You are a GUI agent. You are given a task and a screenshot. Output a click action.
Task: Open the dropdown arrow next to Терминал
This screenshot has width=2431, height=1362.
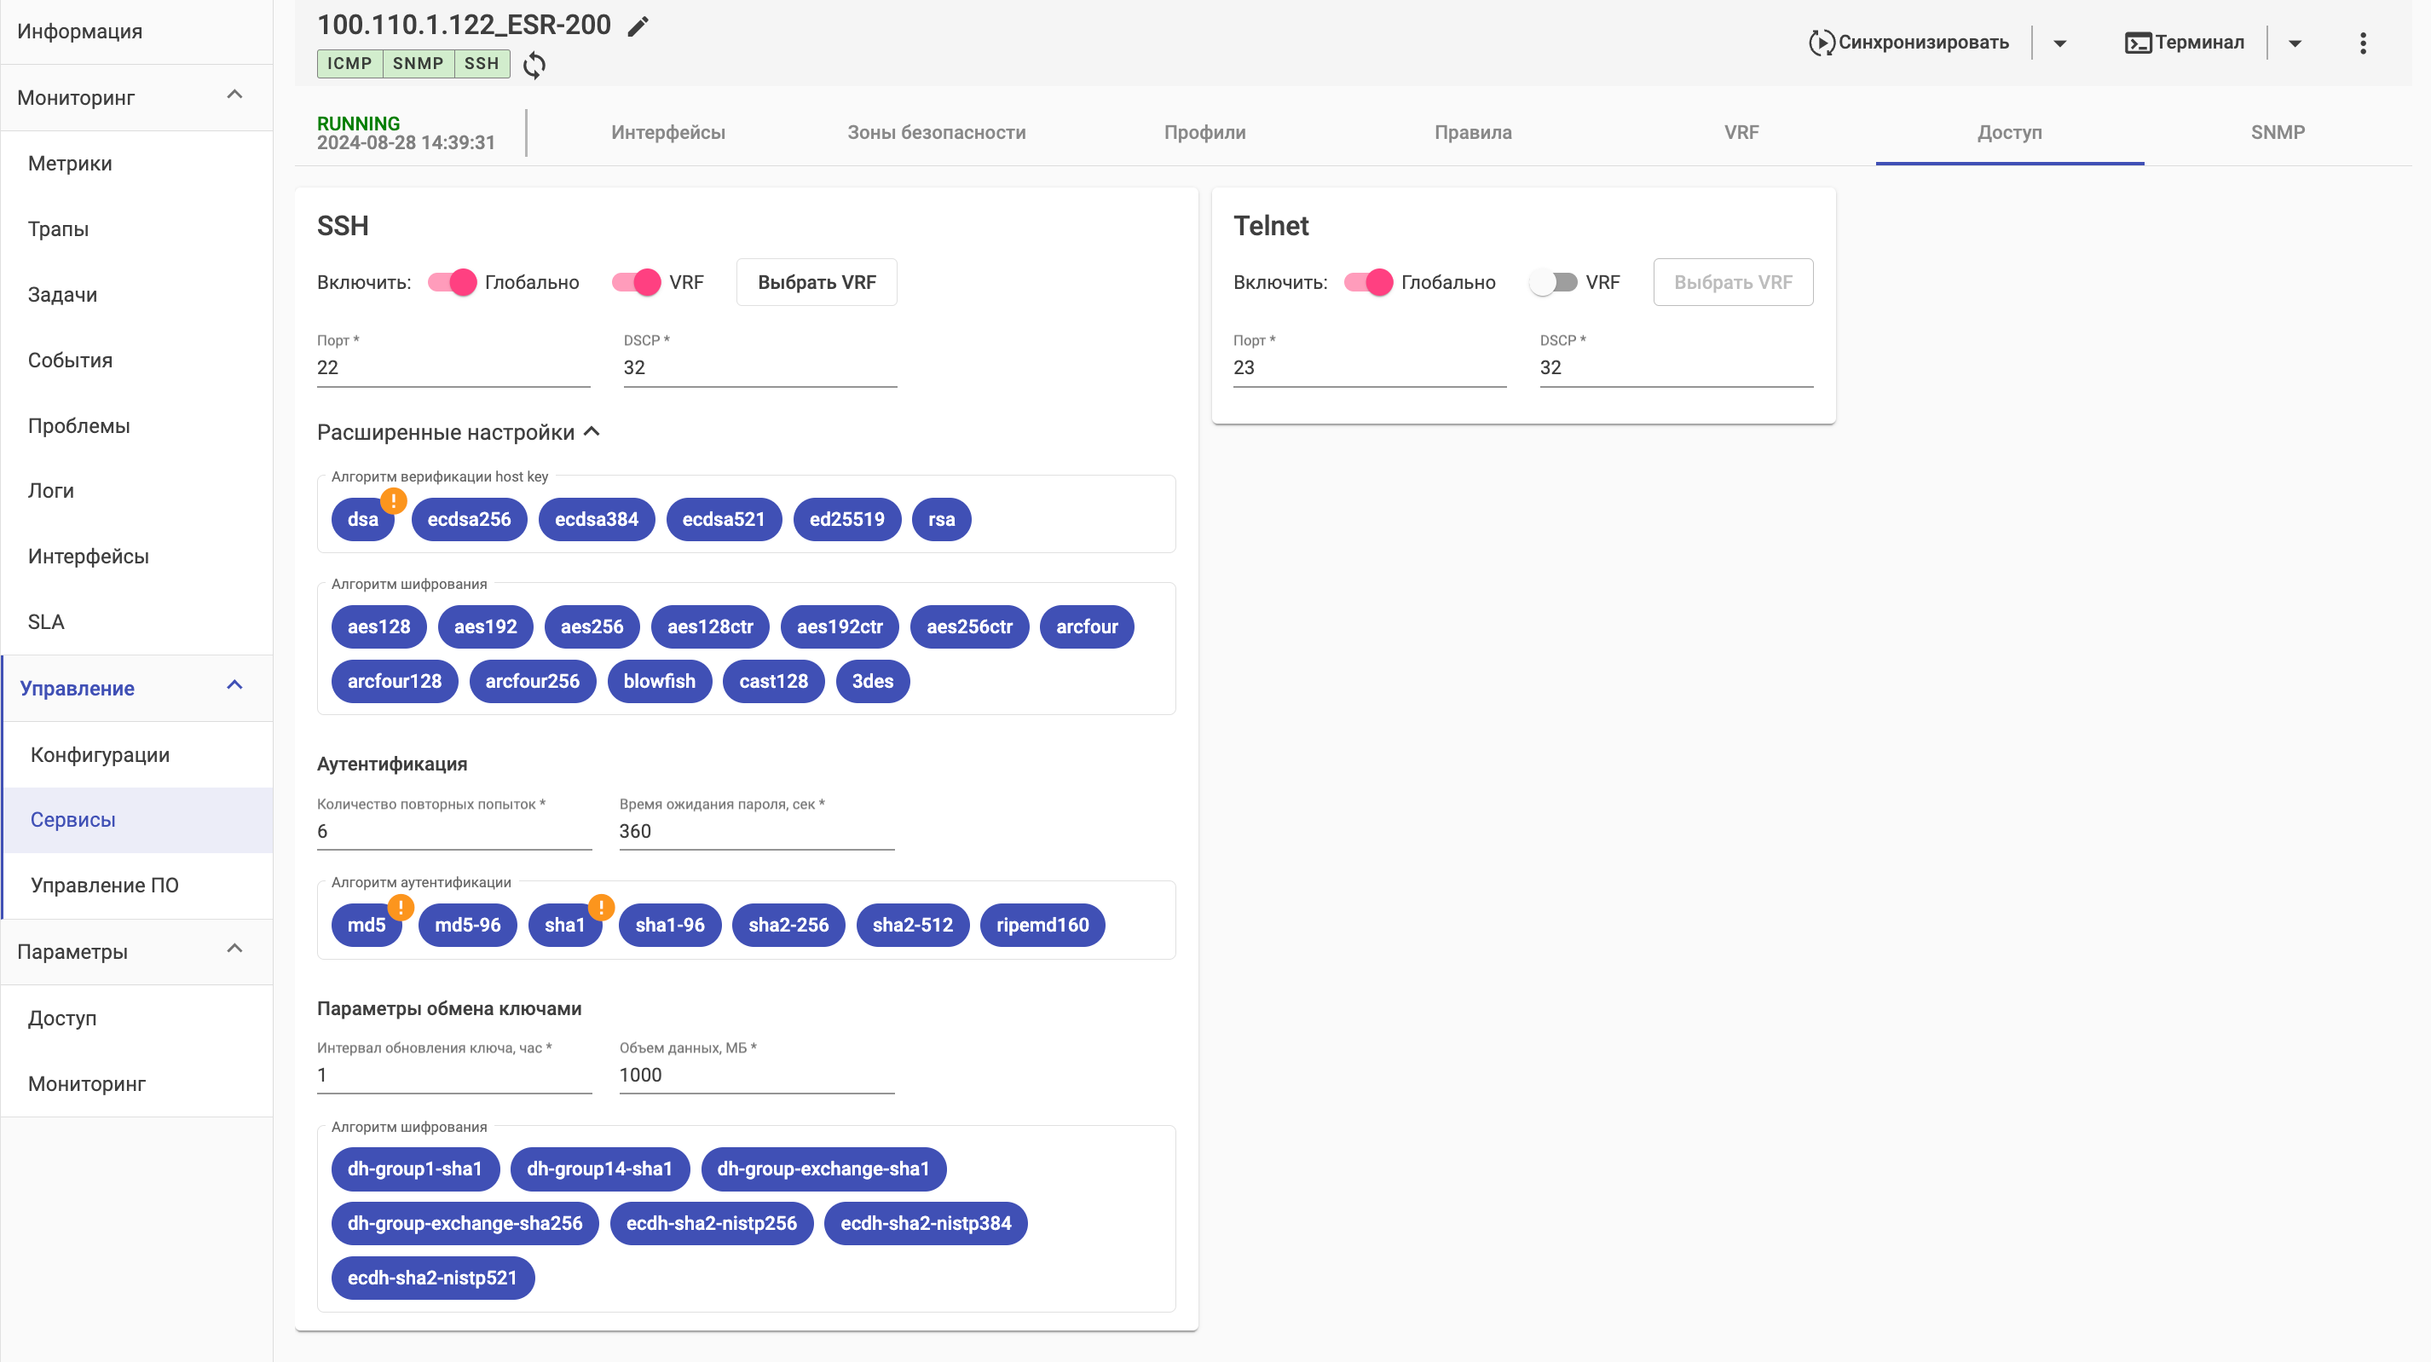click(2294, 43)
